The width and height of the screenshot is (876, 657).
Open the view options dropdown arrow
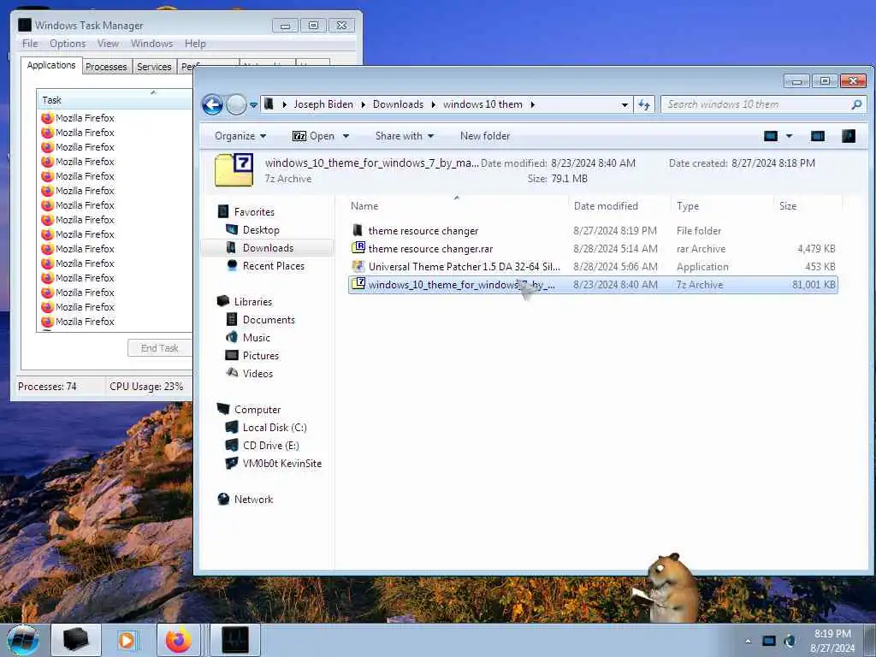pyautogui.click(x=789, y=136)
